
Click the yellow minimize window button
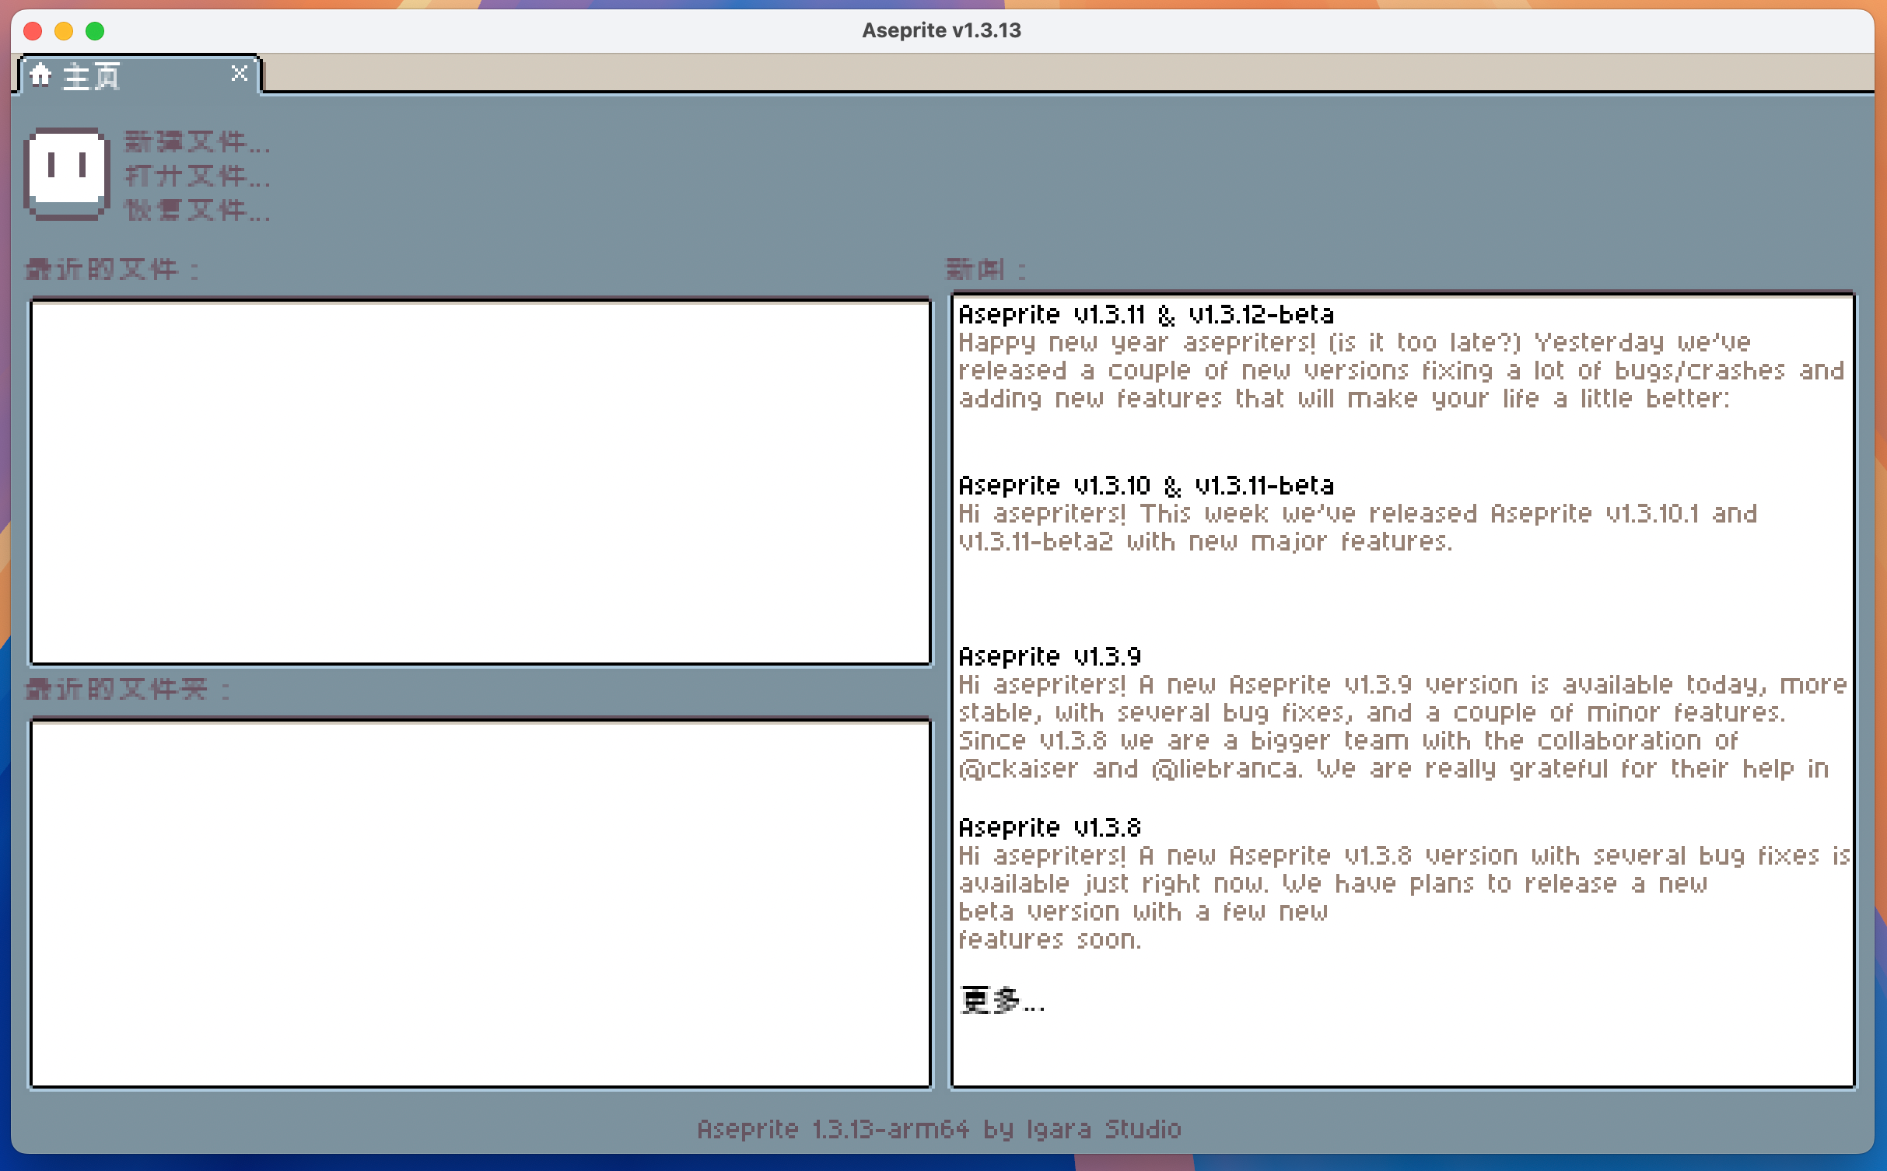pos(64,31)
